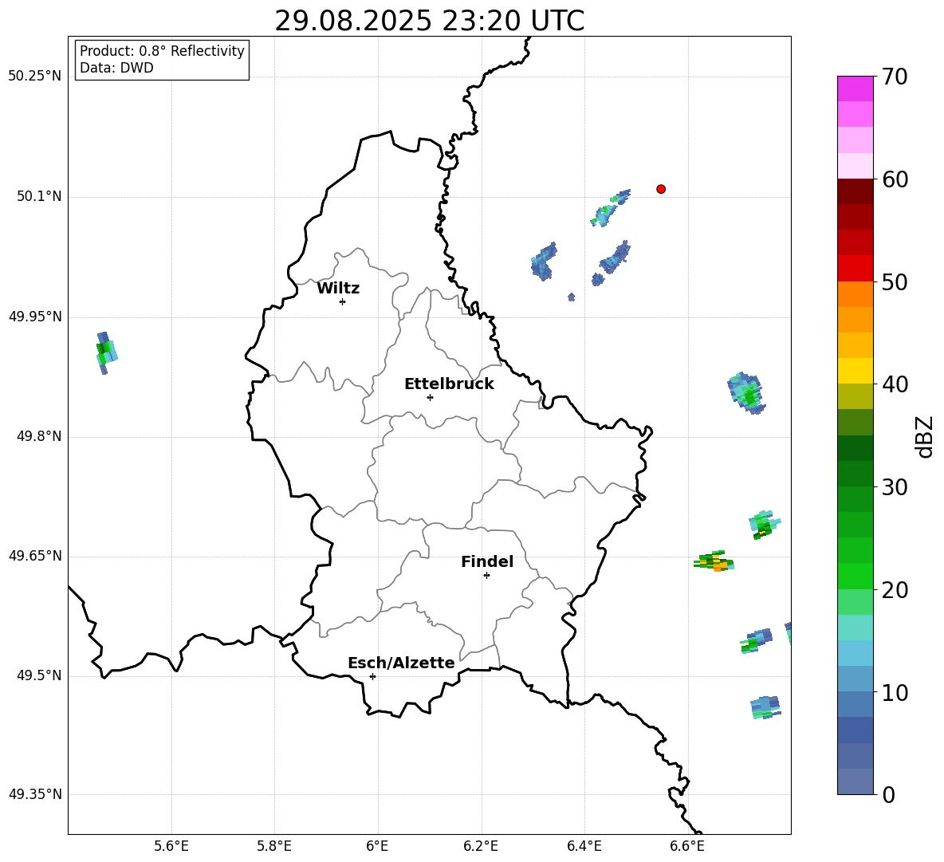Click the 49.8°N latitude label
Screen dimensions: 944x862
coord(39,436)
